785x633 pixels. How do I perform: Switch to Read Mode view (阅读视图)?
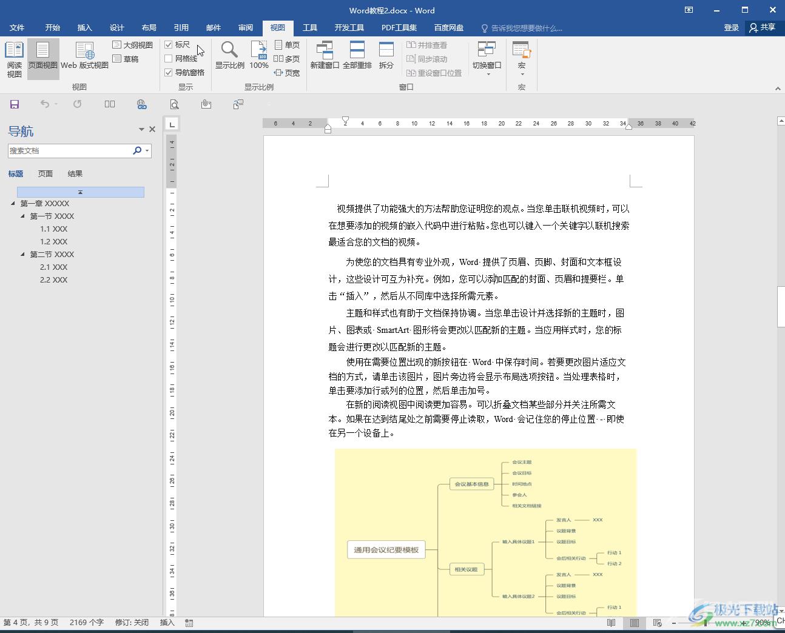pyautogui.click(x=14, y=59)
